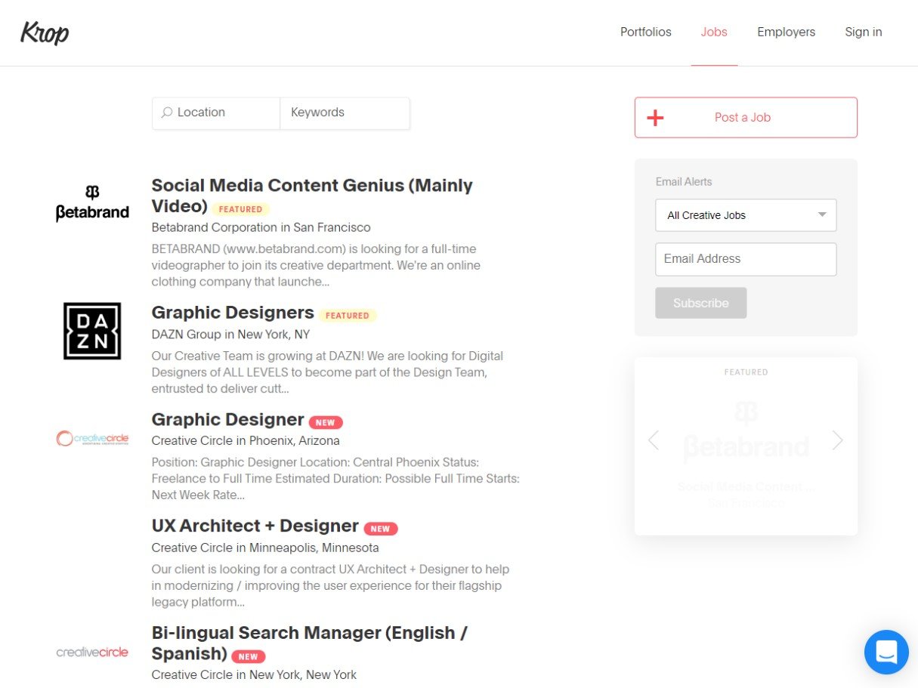918x688 pixels.
Task: Click the Location search field
Action: [x=216, y=113]
